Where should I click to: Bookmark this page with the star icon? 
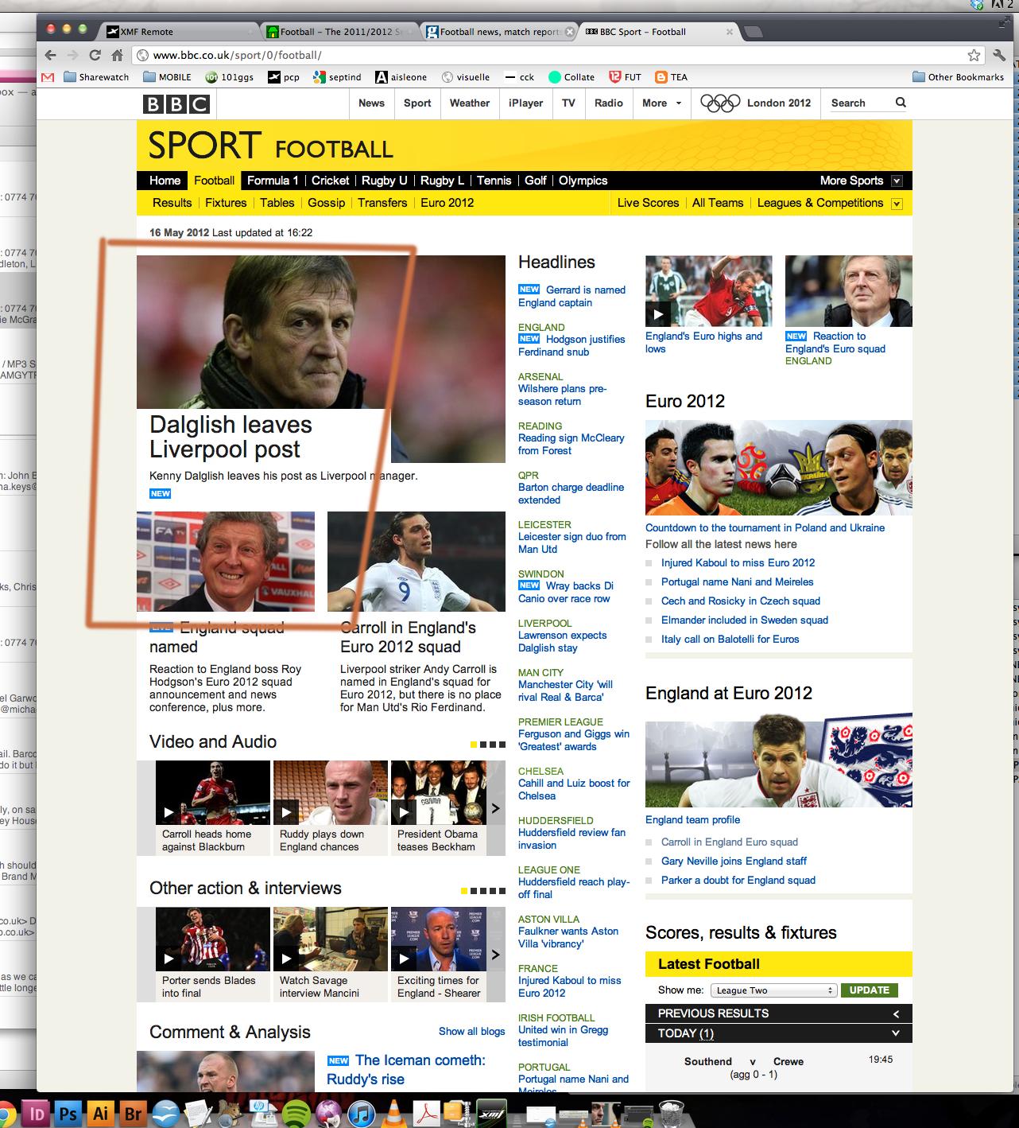tap(974, 55)
